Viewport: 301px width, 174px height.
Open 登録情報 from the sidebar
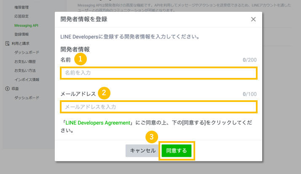coord(22,34)
